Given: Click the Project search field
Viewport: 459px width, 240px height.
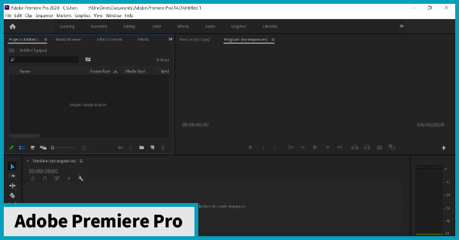Looking at the screenshot, I should [43, 59].
